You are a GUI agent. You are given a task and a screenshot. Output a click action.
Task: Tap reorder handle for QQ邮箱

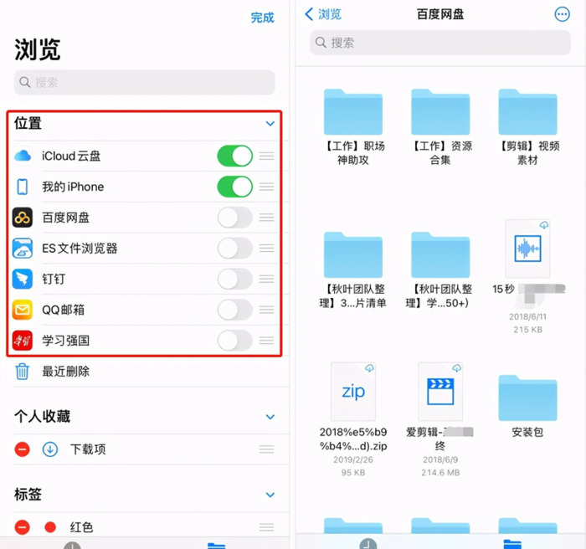pos(267,310)
